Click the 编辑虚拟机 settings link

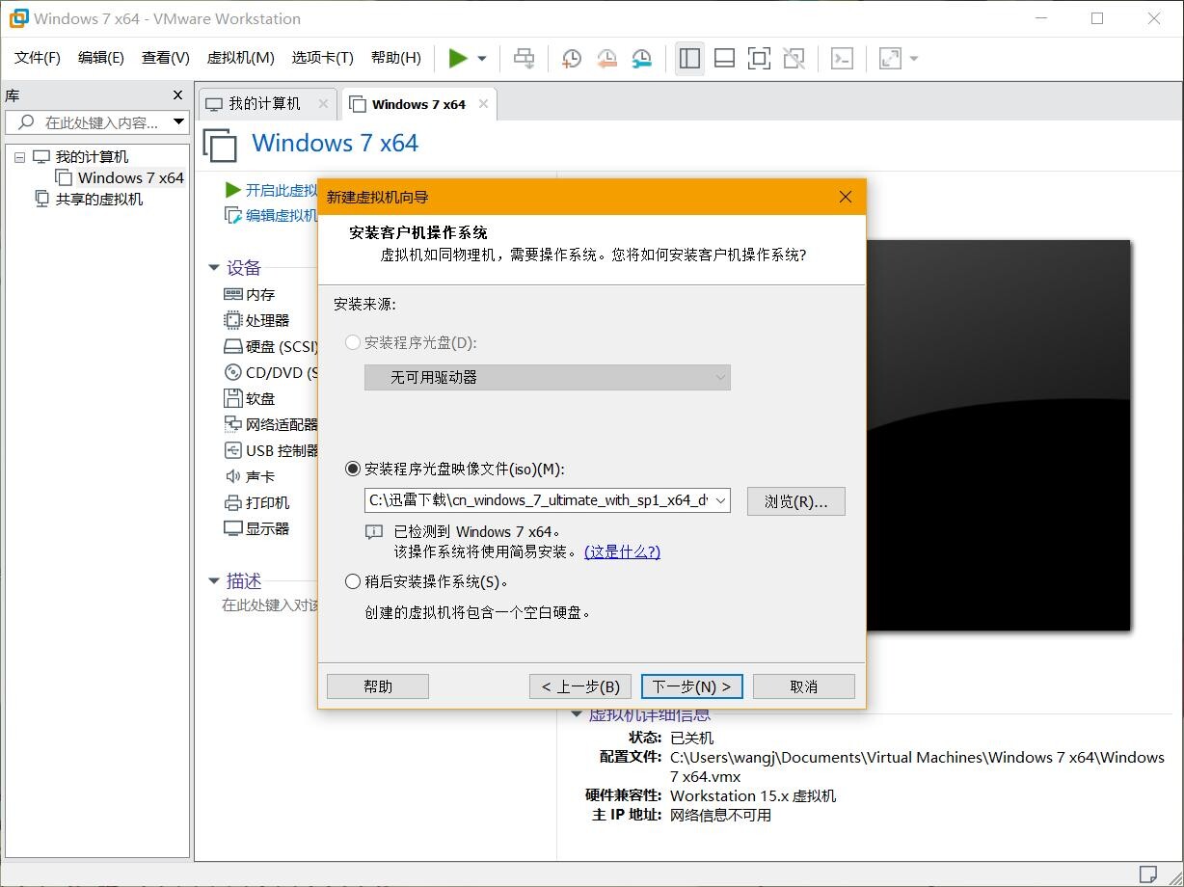[282, 215]
